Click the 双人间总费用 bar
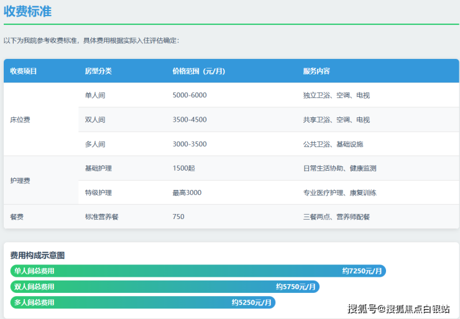This screenshot has height=319, width=460. click(x=165, y=287)
